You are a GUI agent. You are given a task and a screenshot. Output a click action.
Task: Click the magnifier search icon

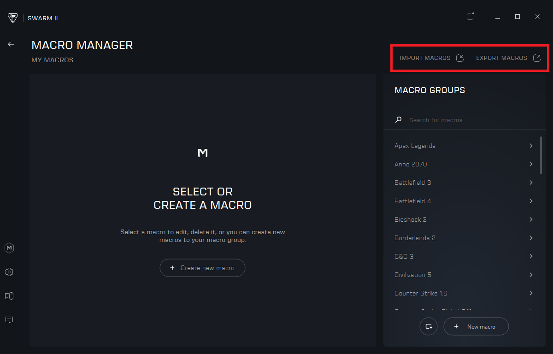[x=399, y=120]
